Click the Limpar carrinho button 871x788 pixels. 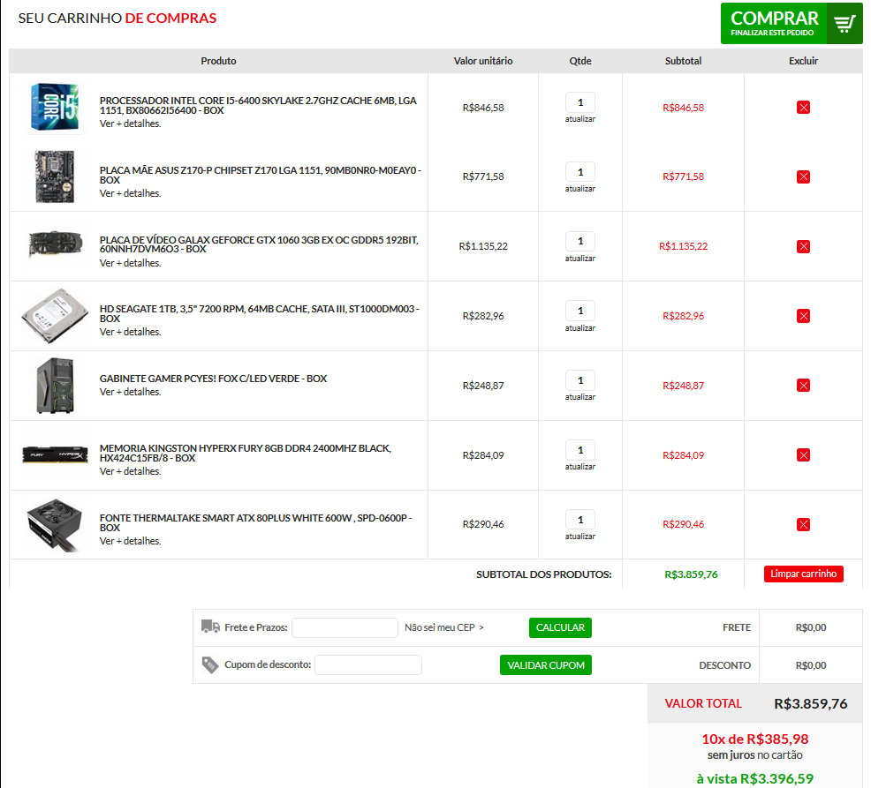[803, 574]
